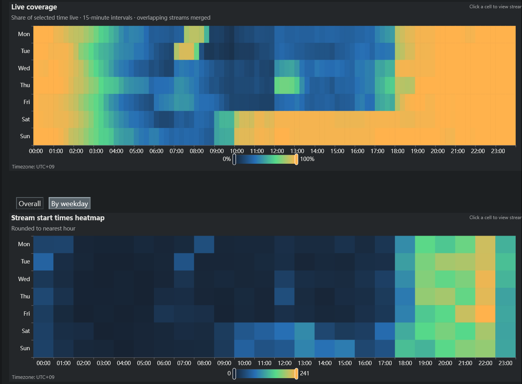This screenshot has height=384, width=522.
Task: Open Friday 21:00 cell in start times heatmap
Action: (465, 314)
